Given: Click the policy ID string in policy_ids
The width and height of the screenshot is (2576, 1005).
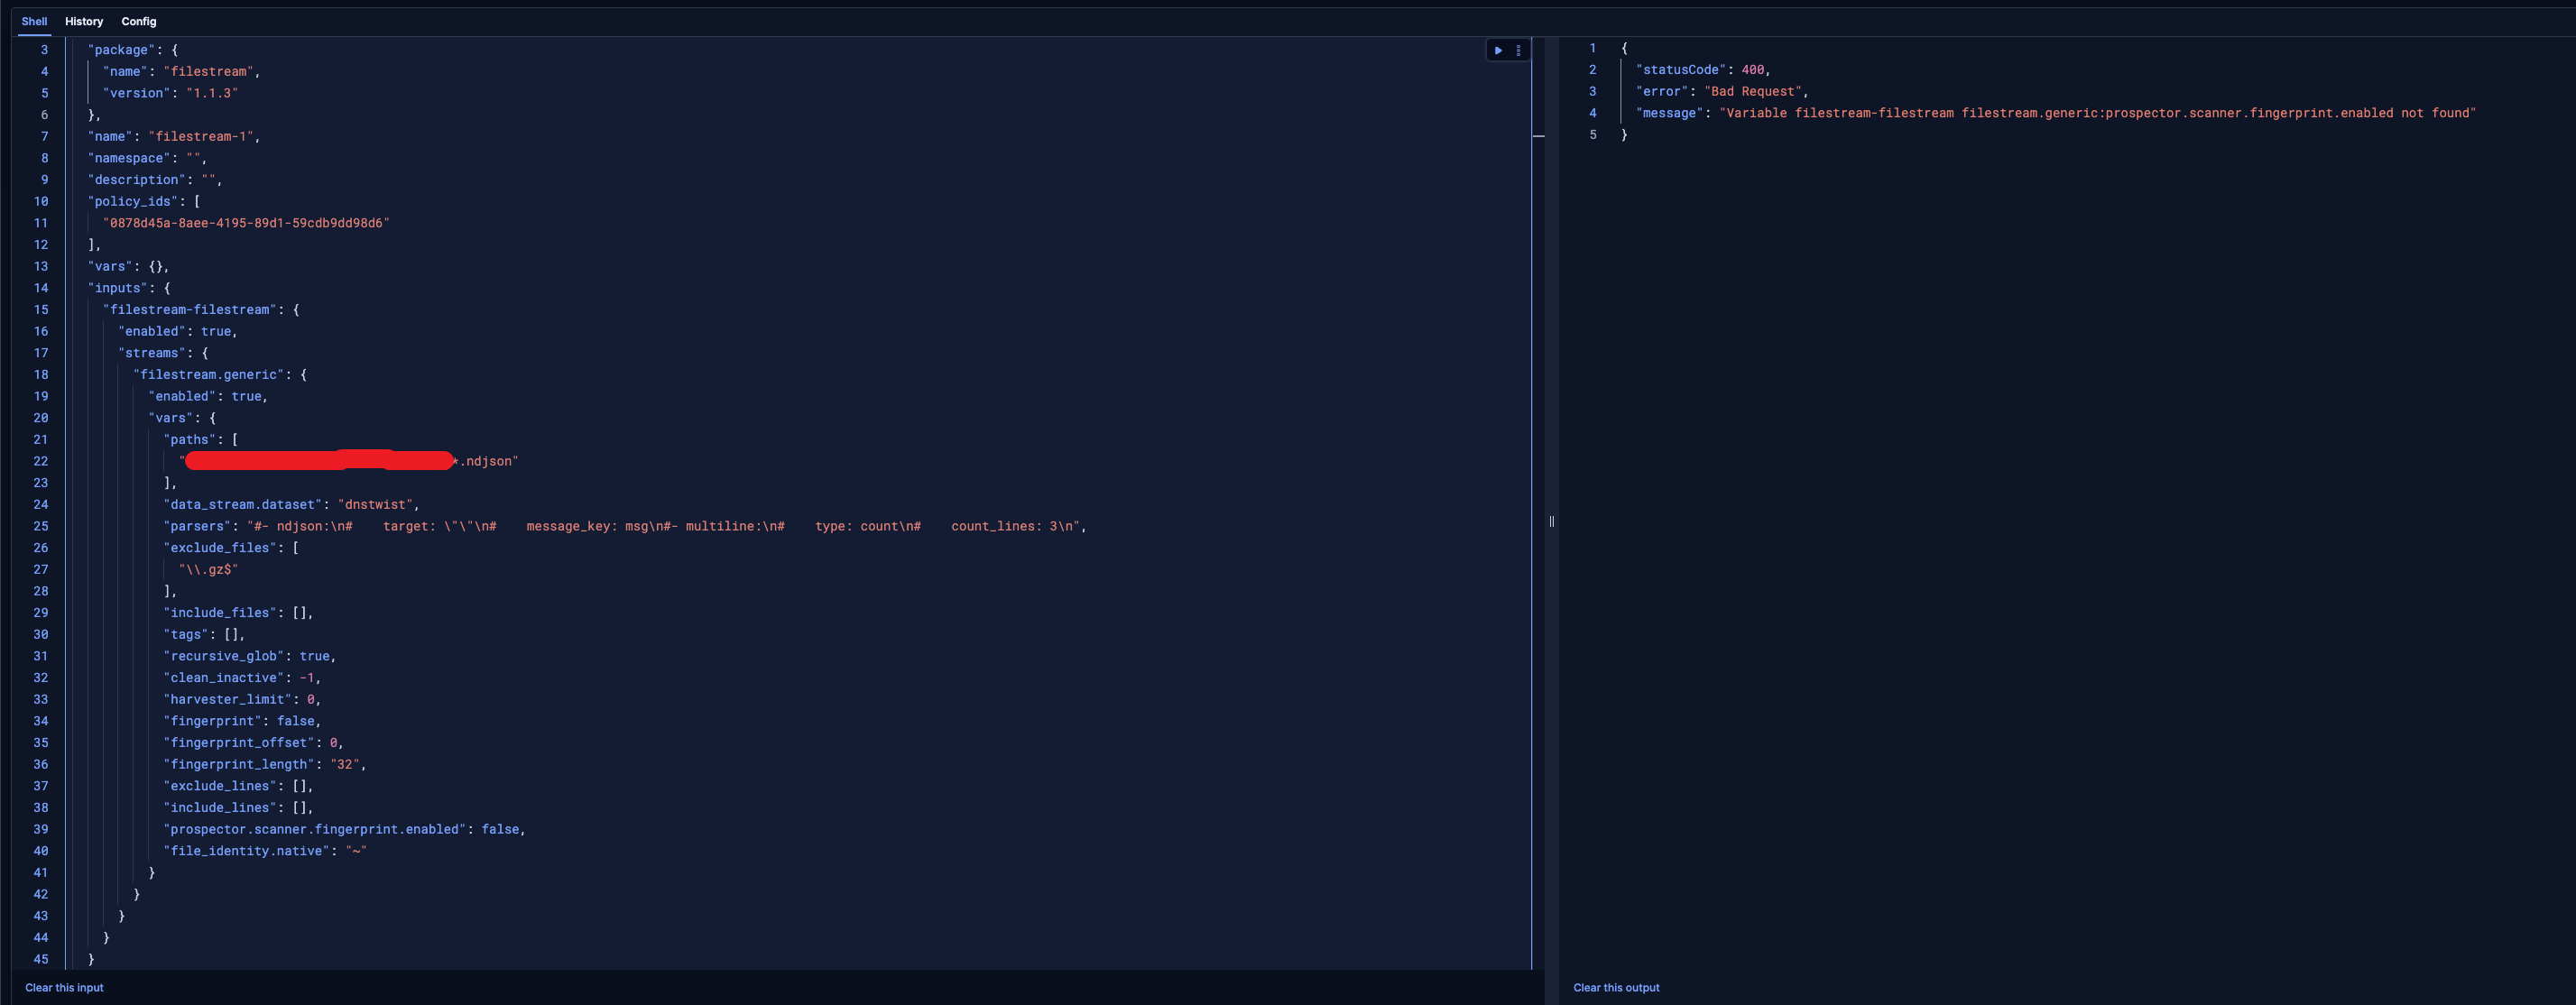Looking at the screenshot, I should (246, 223).
